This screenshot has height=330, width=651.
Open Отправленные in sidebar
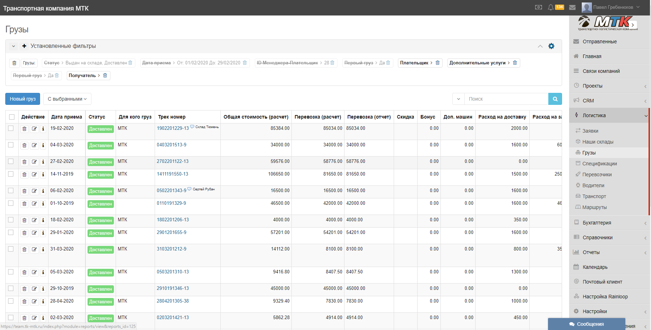[x=609, y=42]
